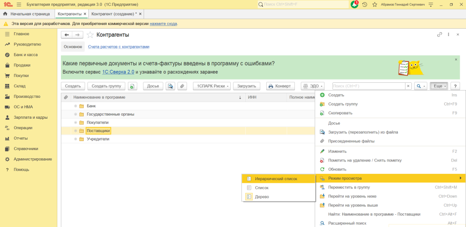Expand the Покупатели group node
Image resolution: width=466 pixels, height=227 pixels.
point(76,122)
